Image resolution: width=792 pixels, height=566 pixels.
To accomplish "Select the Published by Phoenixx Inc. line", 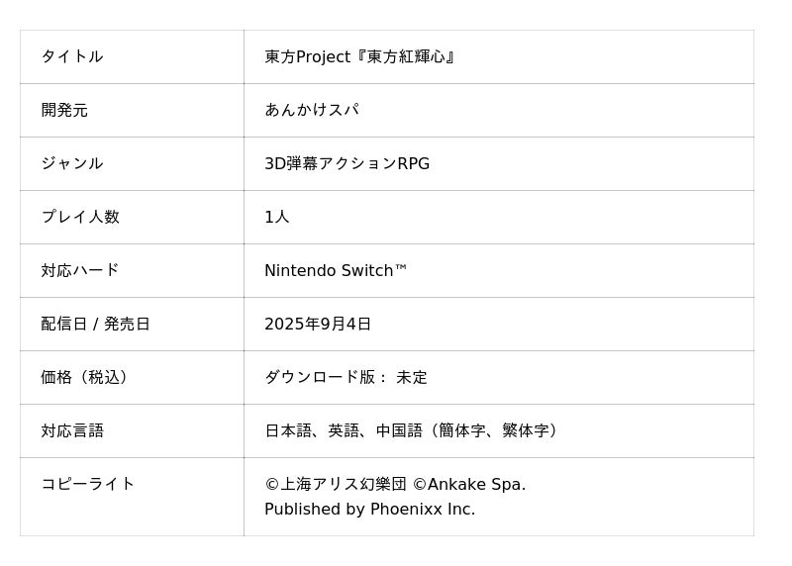I will tap(369, 510).
